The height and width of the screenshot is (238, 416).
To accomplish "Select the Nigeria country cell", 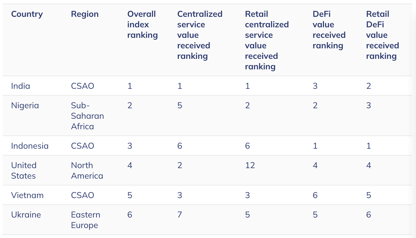I will pyautogui.click(x=25, y=106).
